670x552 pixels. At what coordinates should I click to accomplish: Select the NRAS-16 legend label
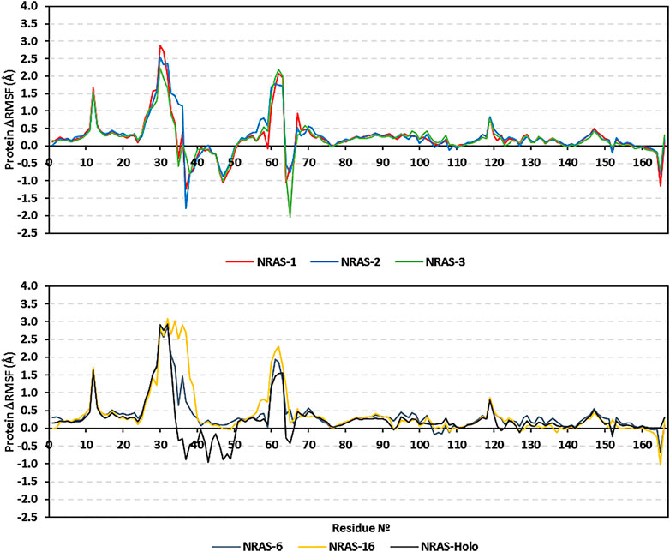351,547
